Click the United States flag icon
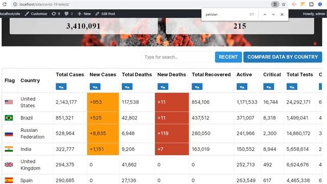Viewport: 327px width, 184px height. pos(9,102)
